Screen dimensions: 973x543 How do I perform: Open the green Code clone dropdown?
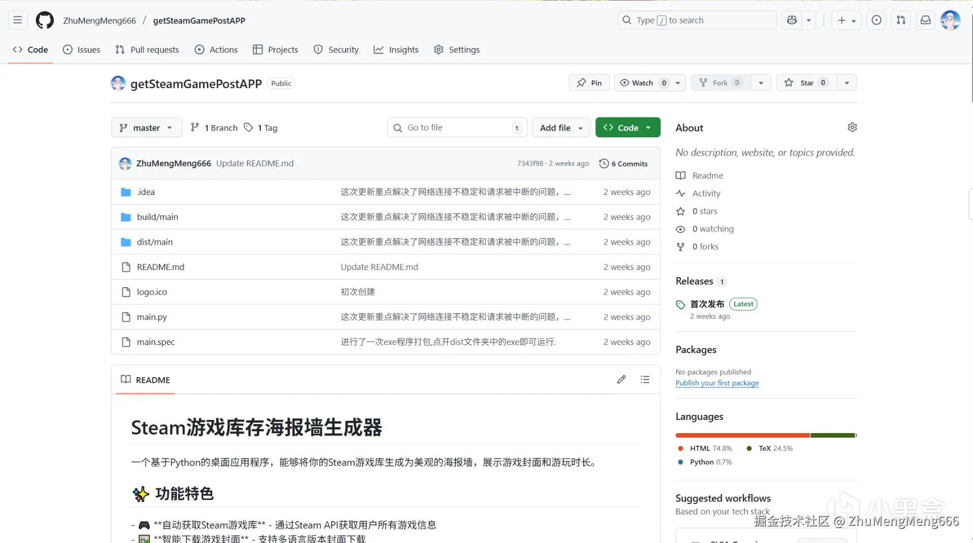(x=628, y=128)
